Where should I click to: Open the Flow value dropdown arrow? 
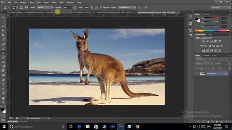91,8
